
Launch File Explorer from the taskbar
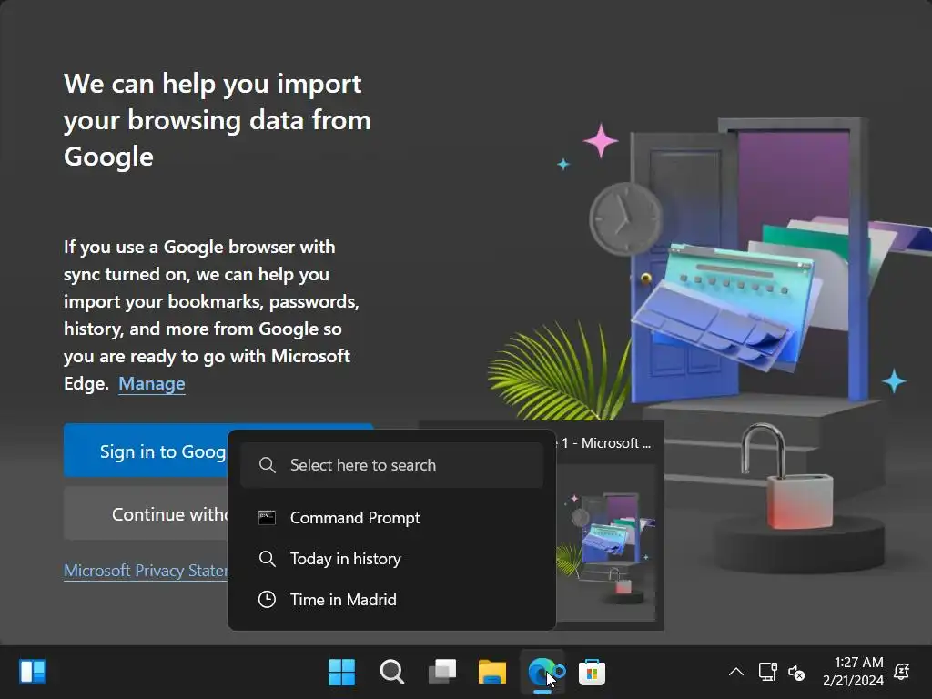point(492,673)
